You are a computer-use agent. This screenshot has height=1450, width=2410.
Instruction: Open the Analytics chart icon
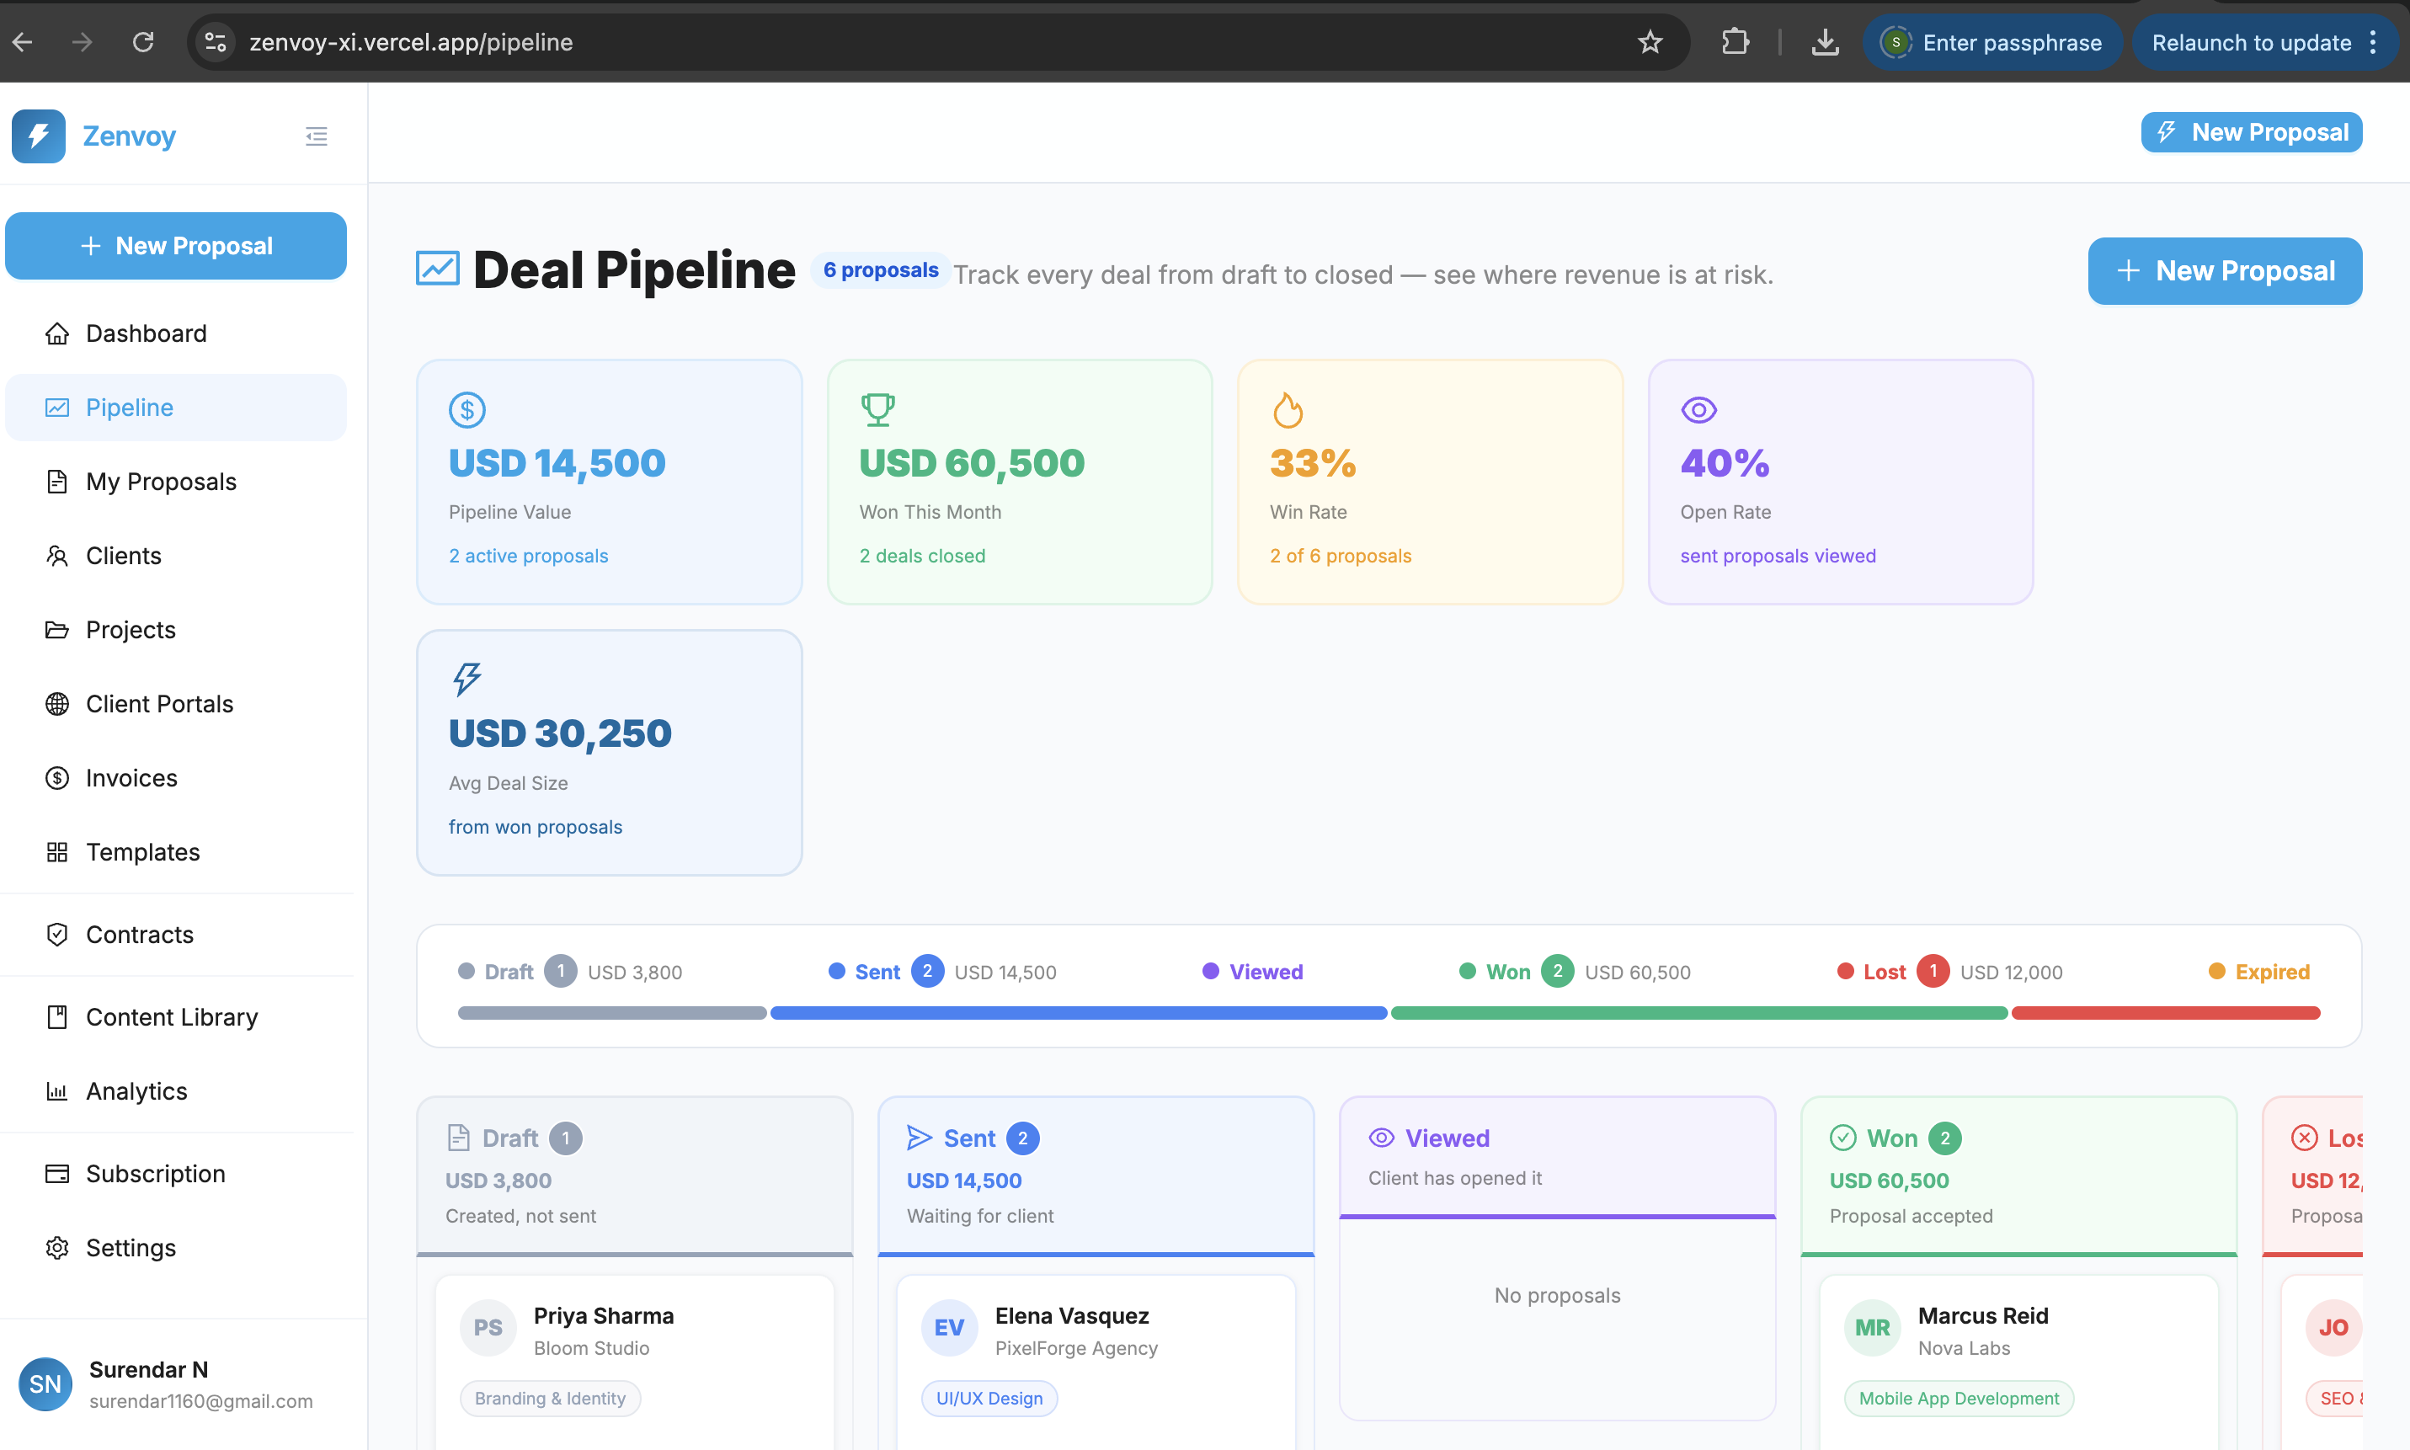coord(56,1091)
